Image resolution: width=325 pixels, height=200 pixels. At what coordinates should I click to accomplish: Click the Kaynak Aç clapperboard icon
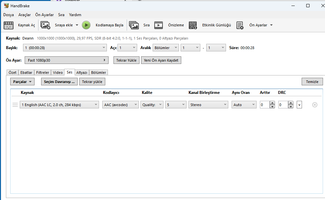[x=9, y=25]
